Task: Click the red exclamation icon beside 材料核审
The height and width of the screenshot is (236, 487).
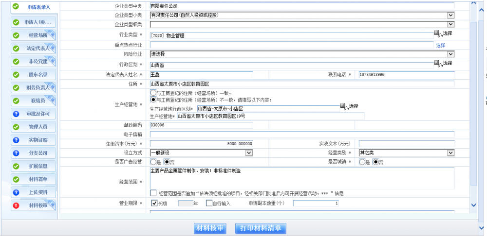Action: click(x=16, y=205)
